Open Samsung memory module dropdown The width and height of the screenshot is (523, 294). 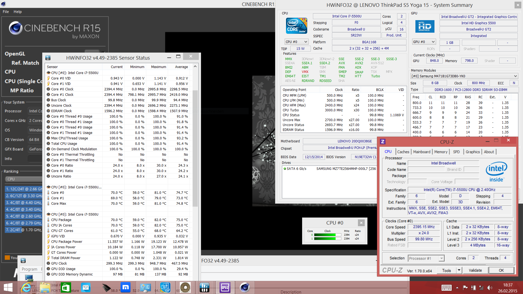coord(515,76)
